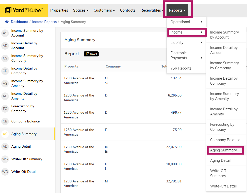Open the Income Reports breadcrumb link
This screenshot has height=193, width=247.
[44, 22]
